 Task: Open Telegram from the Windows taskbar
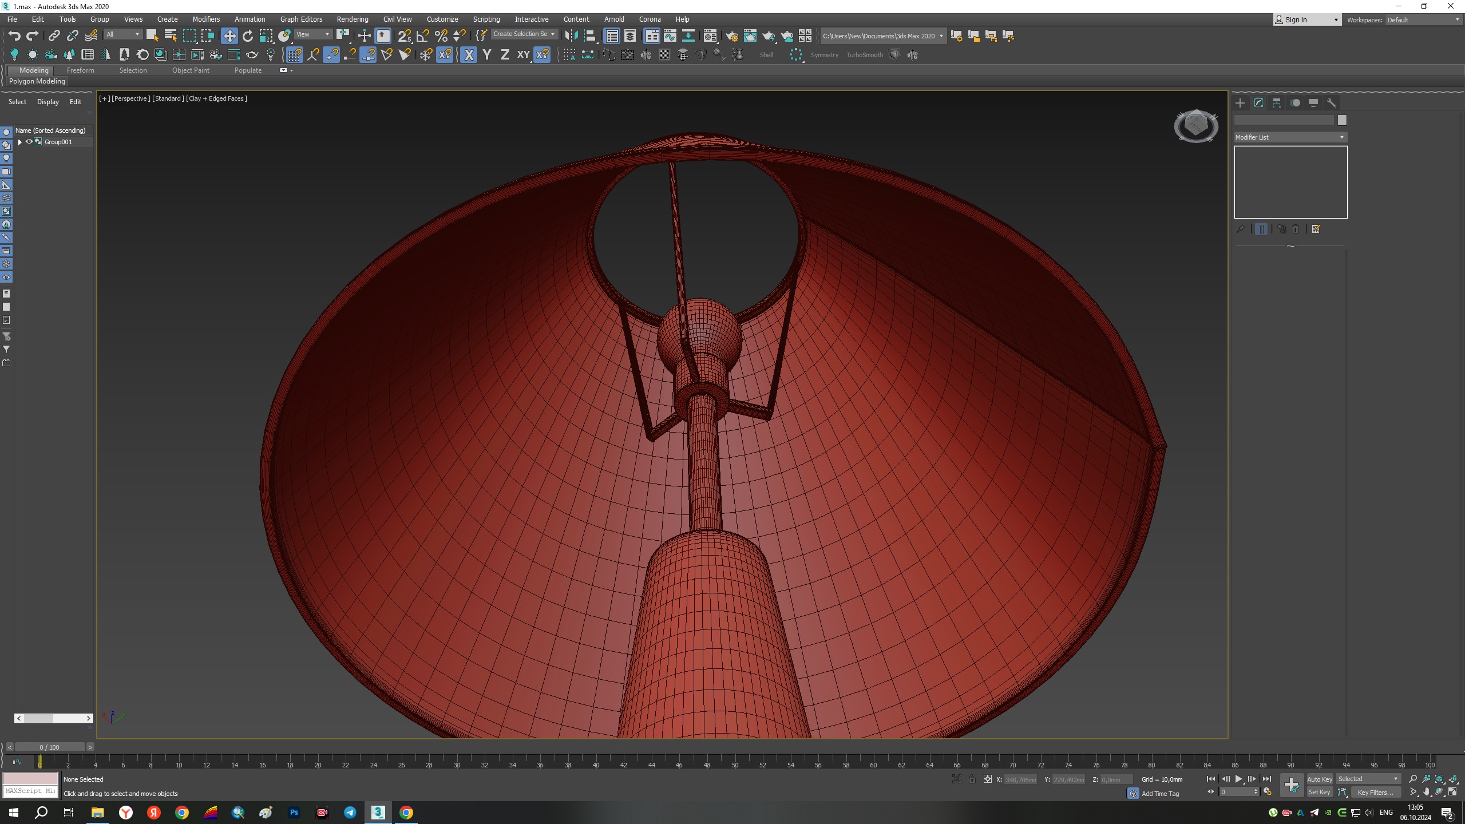point(350,813)
